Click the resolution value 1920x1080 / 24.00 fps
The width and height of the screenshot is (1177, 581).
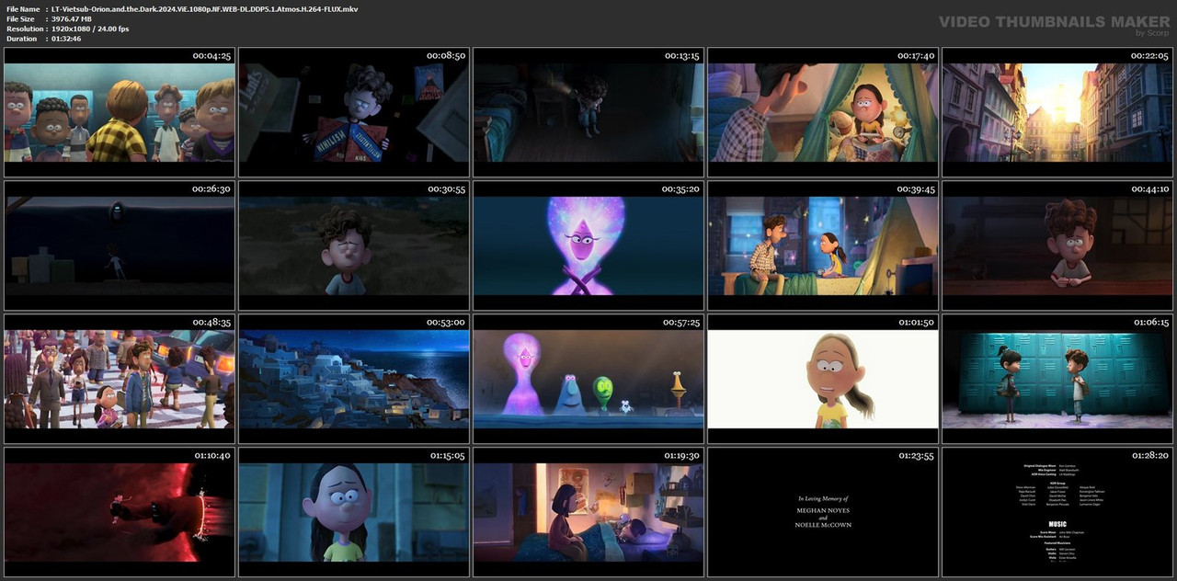click(90, 28)
